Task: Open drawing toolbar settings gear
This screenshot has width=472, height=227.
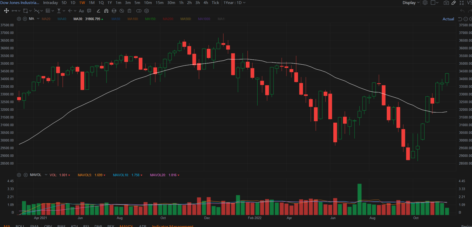Action: pos(147,11)
